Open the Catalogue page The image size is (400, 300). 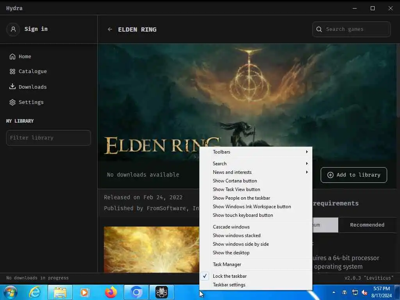coord(33,71)
